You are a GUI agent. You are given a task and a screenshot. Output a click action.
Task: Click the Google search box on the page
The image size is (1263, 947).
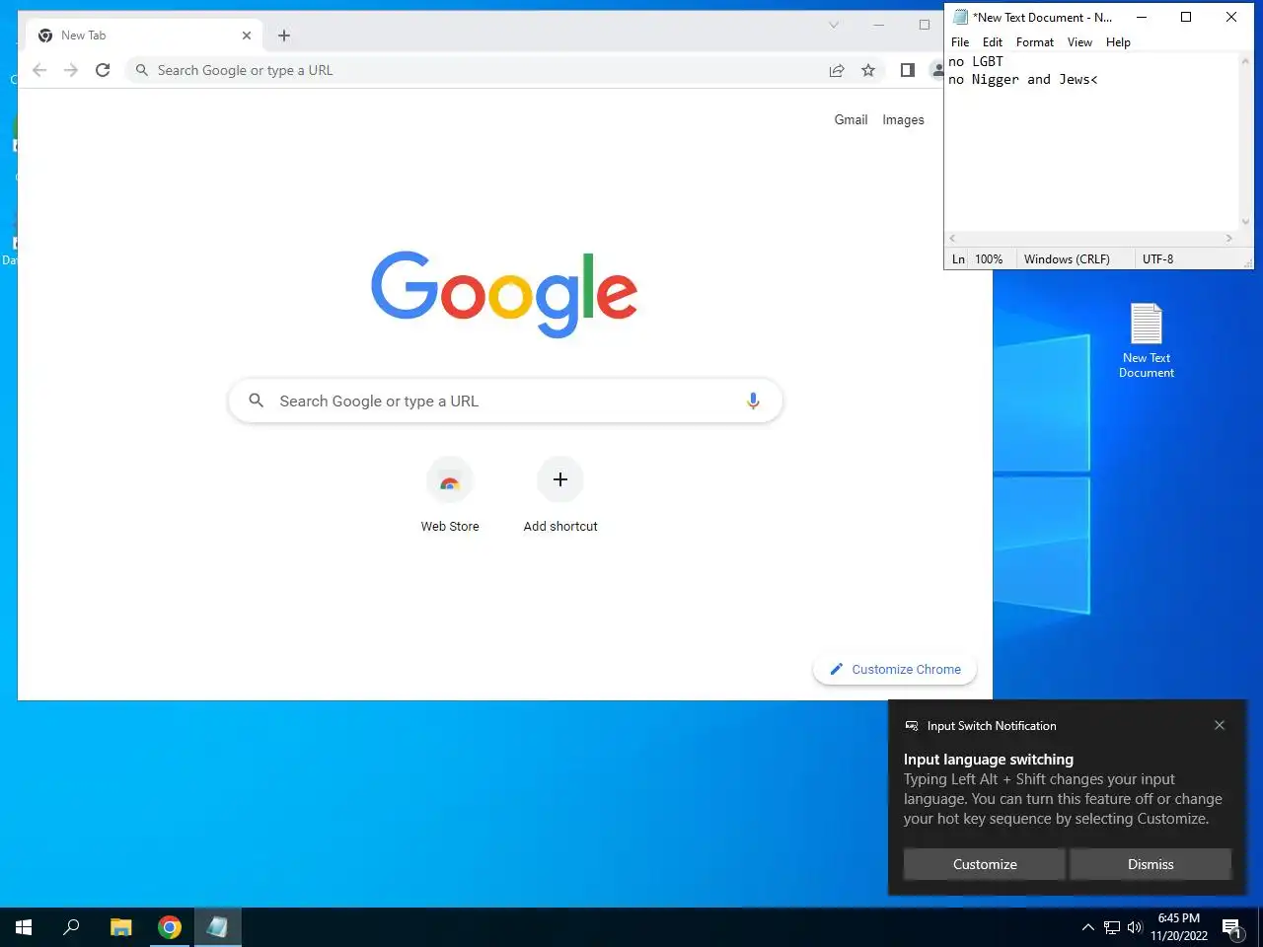(x=505, y=401)
